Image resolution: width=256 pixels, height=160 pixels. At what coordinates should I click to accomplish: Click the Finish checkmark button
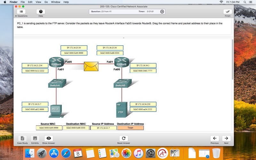(x=228, y=12)
